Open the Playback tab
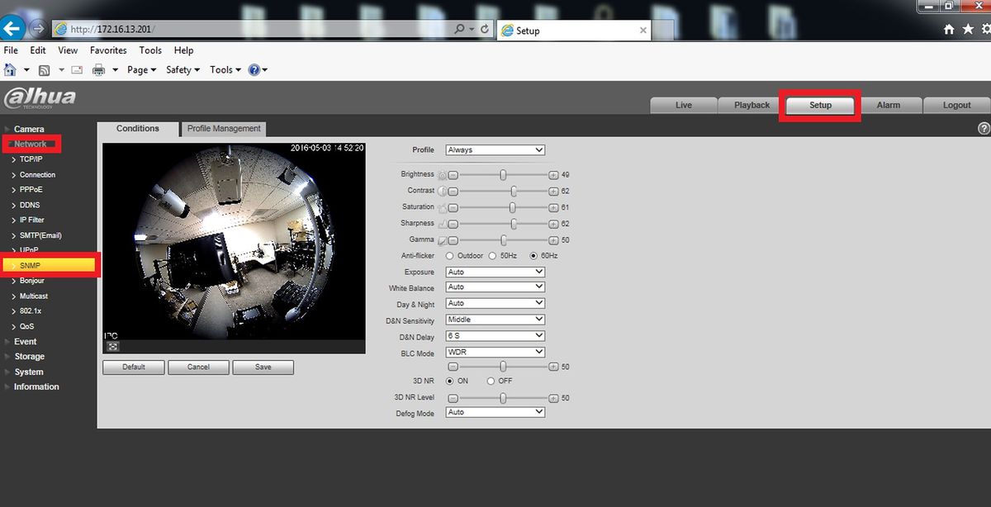This screenshot has height=507, width=991. pyautogui.click(x=752, y=105)
